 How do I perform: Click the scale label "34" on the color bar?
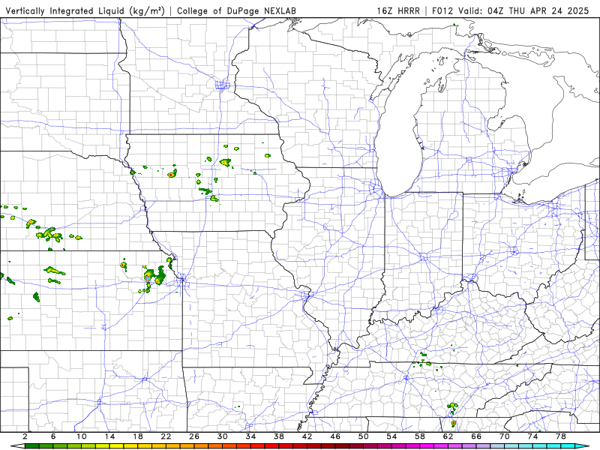(x=250, y=436)
